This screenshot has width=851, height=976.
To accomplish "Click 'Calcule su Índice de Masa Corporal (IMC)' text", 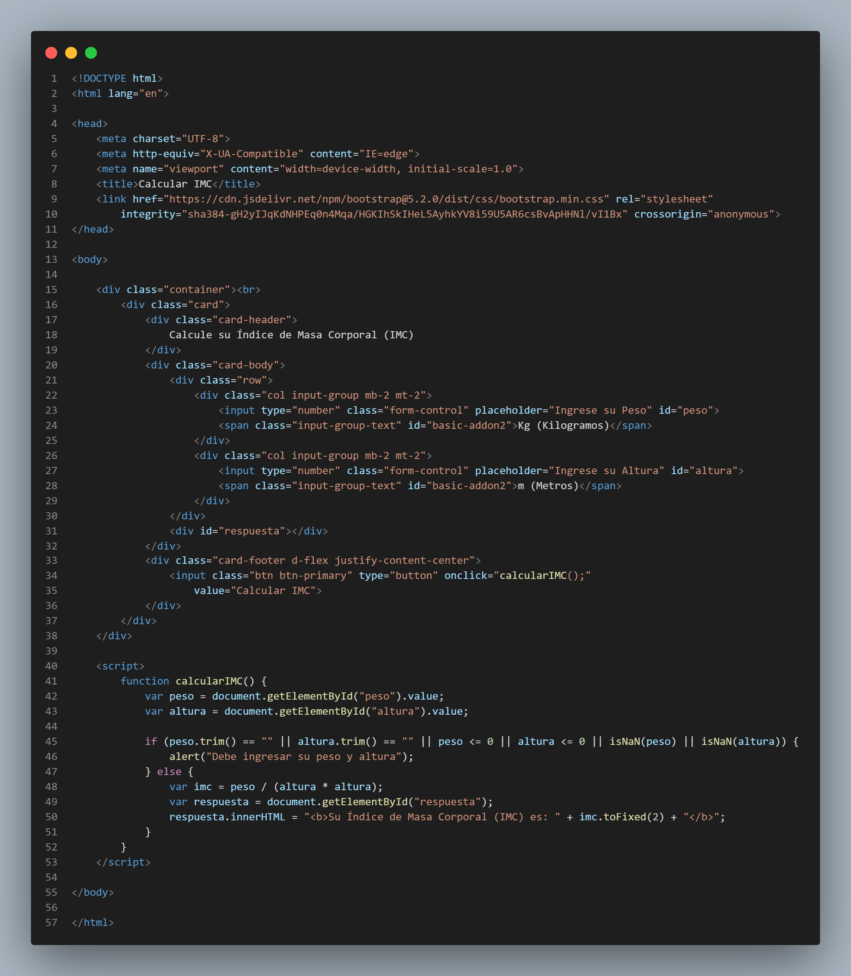I will [292, 335].
